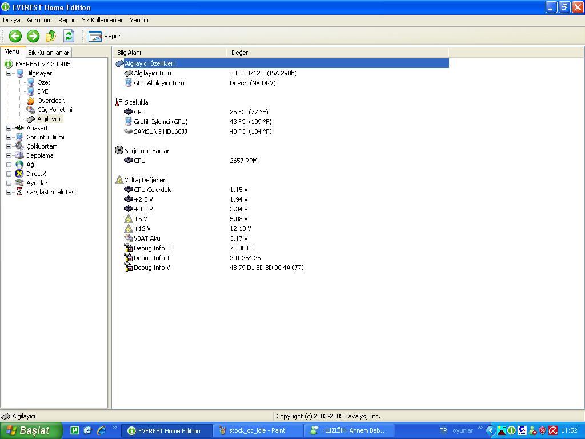Image resolution: width=585 pixels, height=439 pixels.
Task: Open the Messenger buddy icon in system tray
Action: [532, 430]
